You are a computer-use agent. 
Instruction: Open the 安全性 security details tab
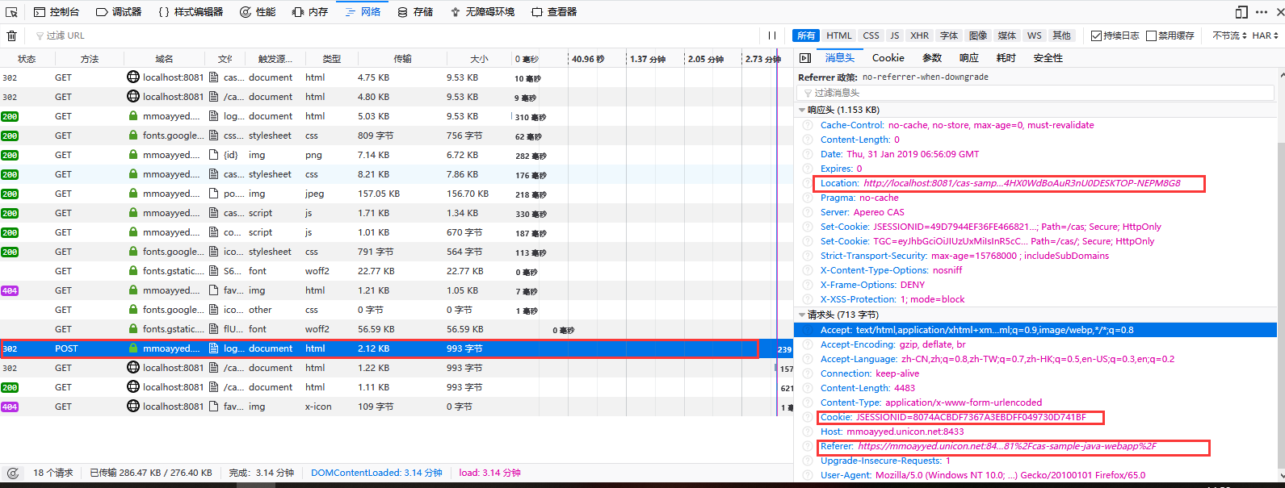[1048, 58]
